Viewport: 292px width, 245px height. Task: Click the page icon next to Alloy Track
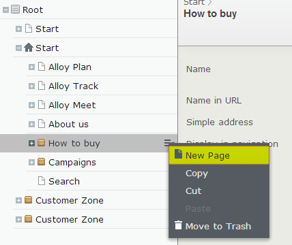click(x=42, y=86)
